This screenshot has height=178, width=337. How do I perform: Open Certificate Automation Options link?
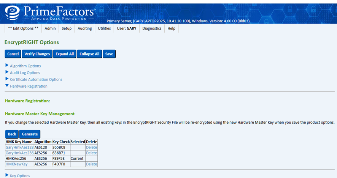pos(36,79)
